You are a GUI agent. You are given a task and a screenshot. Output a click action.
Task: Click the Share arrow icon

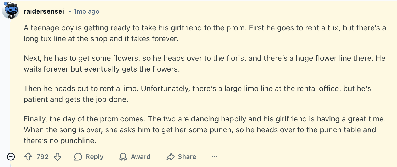(170, 157)
